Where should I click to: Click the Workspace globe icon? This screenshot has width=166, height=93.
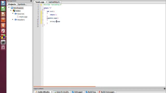(12, 8)
